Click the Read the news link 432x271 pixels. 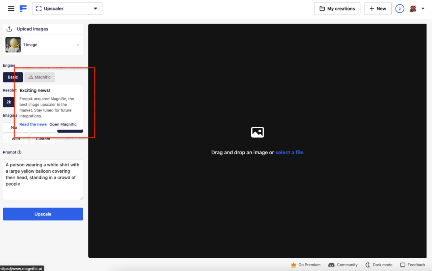pos(33,124)
